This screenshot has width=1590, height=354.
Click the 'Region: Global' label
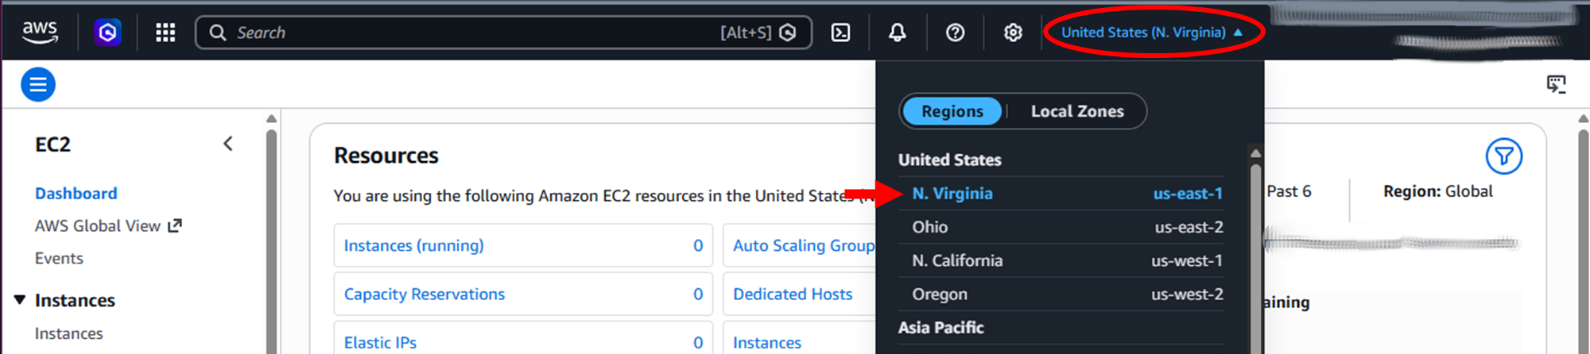tap(1437, 191)
